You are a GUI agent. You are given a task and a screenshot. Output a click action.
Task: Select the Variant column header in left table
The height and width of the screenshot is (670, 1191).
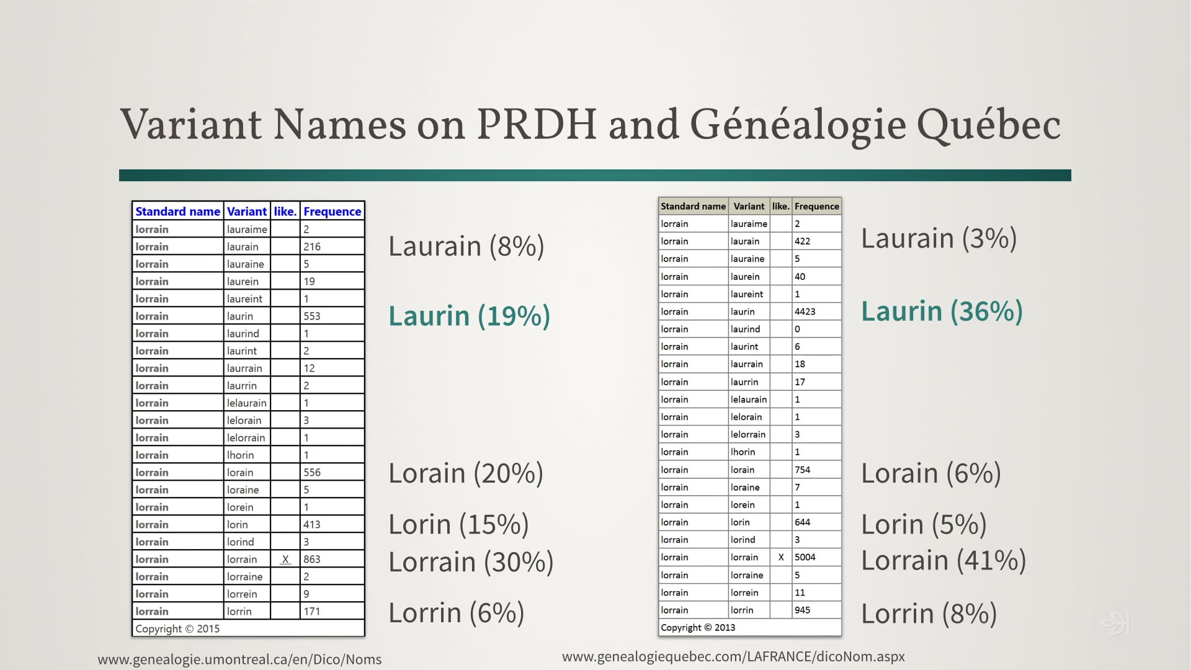247,212
